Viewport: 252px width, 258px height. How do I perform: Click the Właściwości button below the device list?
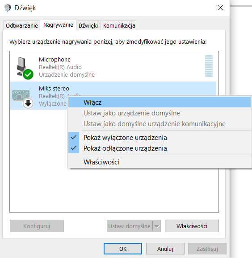192,226
